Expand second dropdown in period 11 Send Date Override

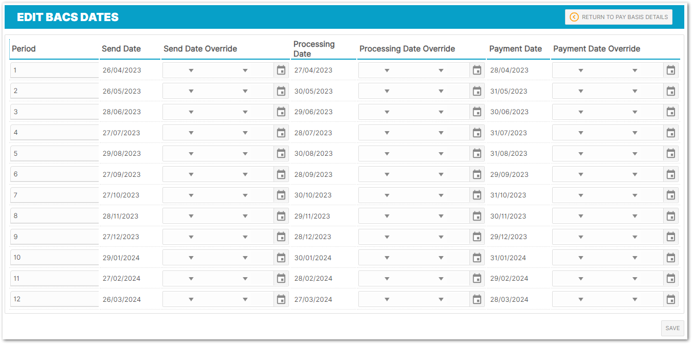(x=245, y=278)
